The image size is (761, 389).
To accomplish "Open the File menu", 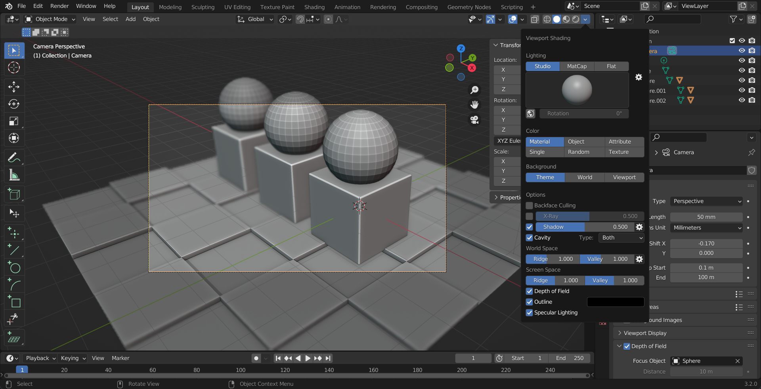I will (22, 6).
